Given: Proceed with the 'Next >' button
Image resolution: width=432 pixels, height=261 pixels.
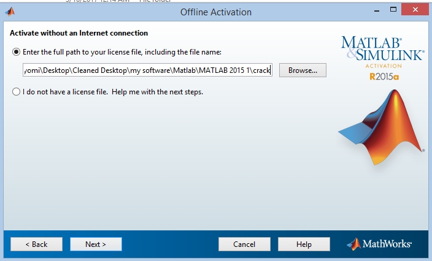Looking at the screenshot, I should click(x=96, y=244).
